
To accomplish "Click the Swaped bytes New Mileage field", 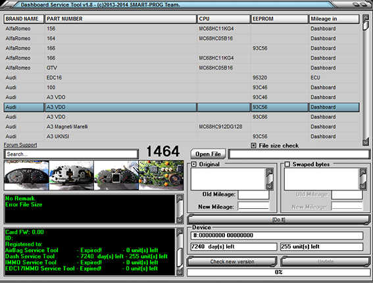I will point(347,206).
